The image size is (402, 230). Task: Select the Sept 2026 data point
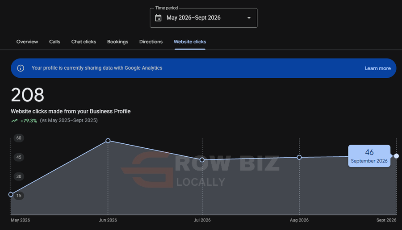[x=396, y=156]
